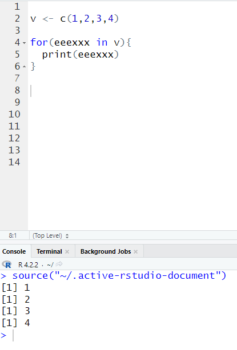
Task: Collapse the for loop fold arrow on line 4
Action: [24, 43]
